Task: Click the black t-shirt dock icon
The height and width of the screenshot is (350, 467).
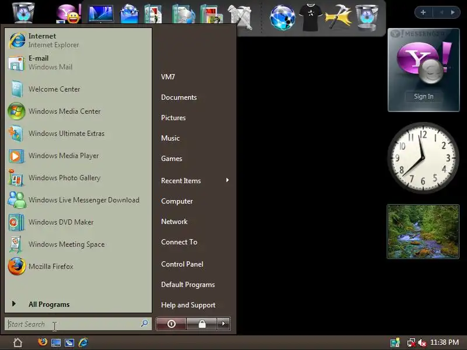Action: 311,17
